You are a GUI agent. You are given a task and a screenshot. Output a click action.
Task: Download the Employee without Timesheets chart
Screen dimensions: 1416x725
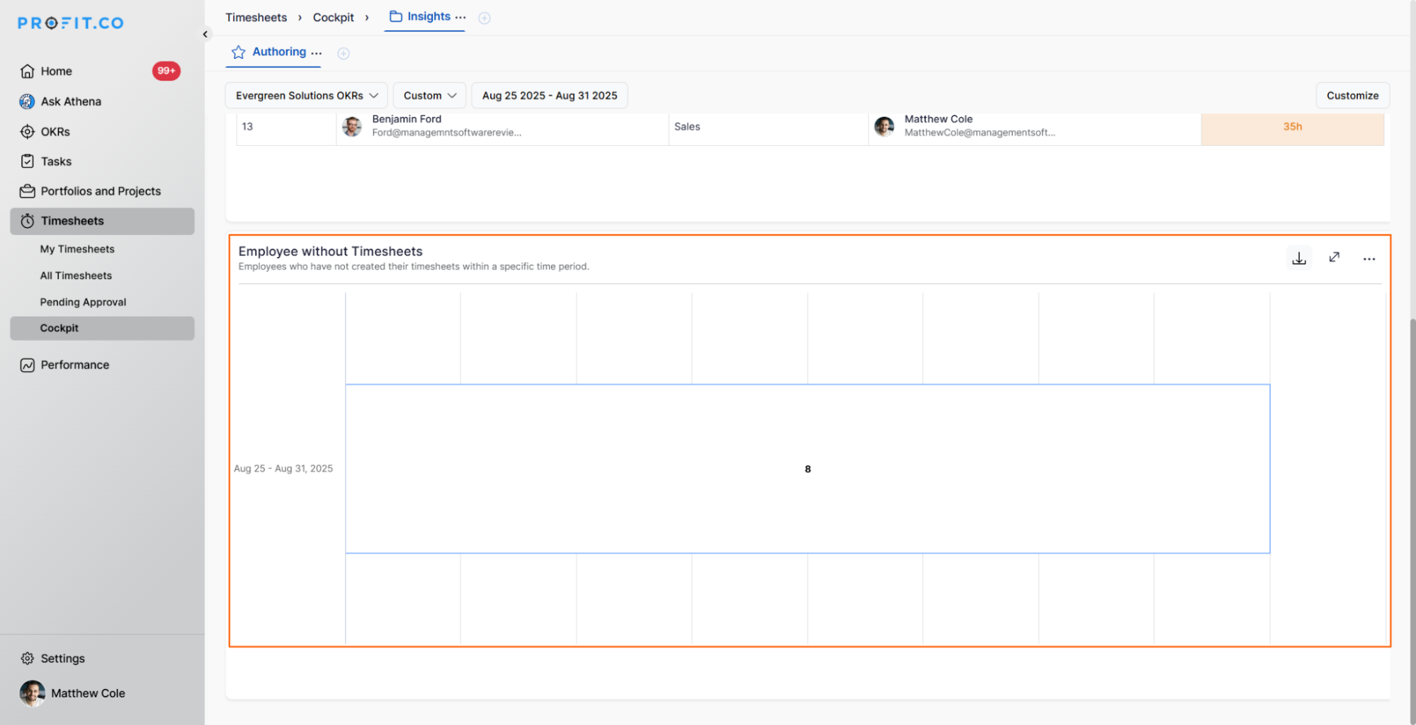click(1298, 258)
